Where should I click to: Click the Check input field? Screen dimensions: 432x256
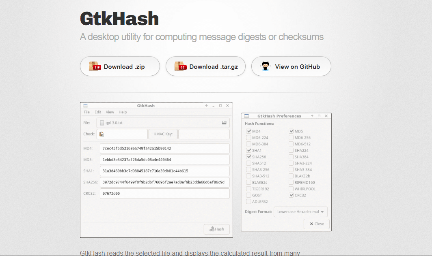[x=122, y=134]
